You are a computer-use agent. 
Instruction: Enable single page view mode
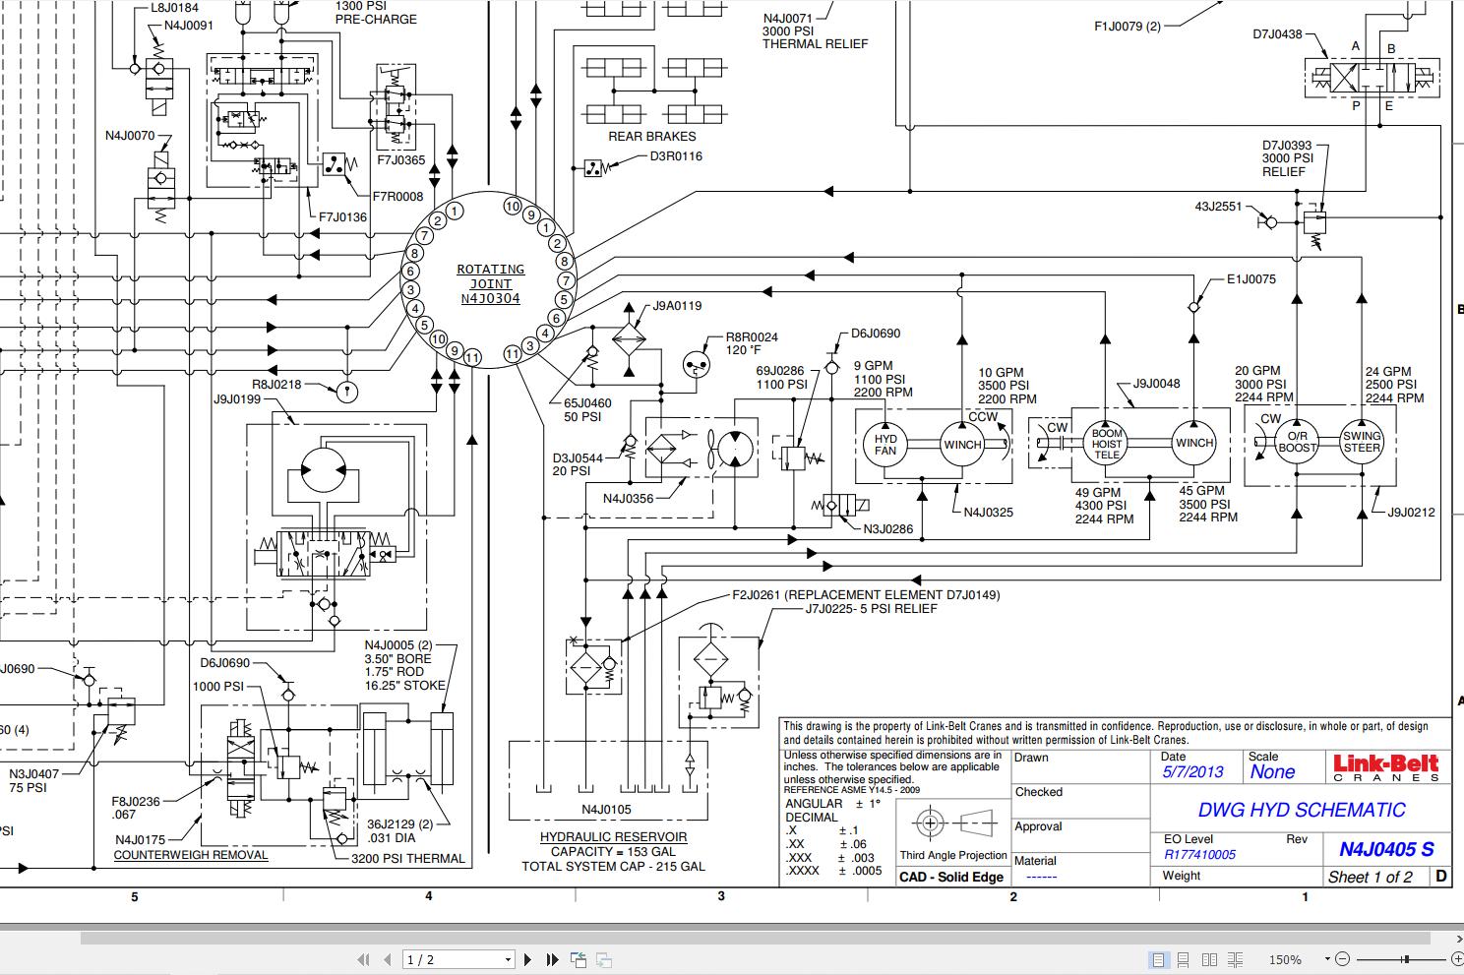click(1158, 959)
